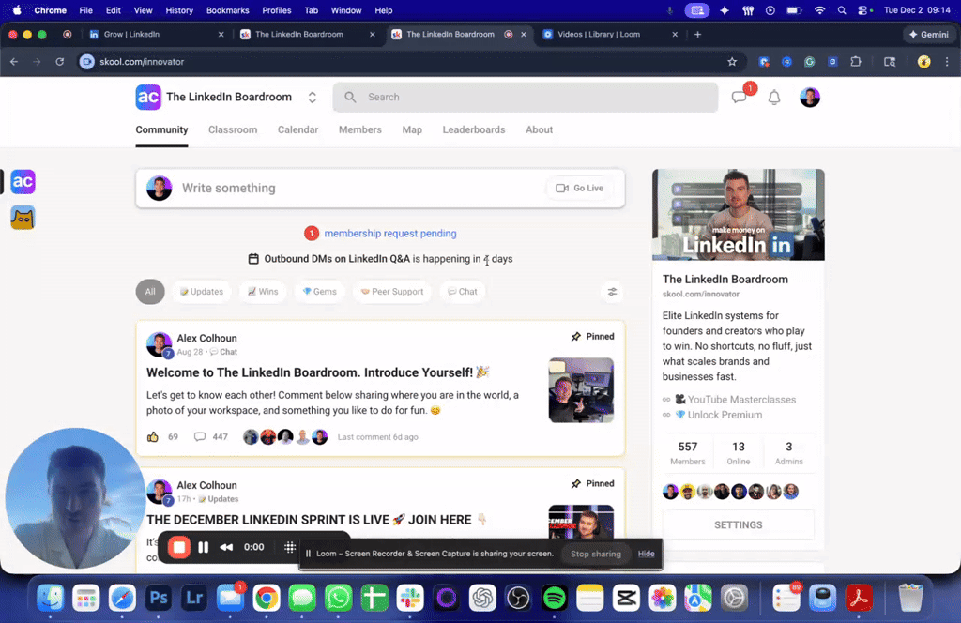The height and width of the screenshot is (623, 961).
Task: Open the Members tab
Action: click(x=360, y=129)
